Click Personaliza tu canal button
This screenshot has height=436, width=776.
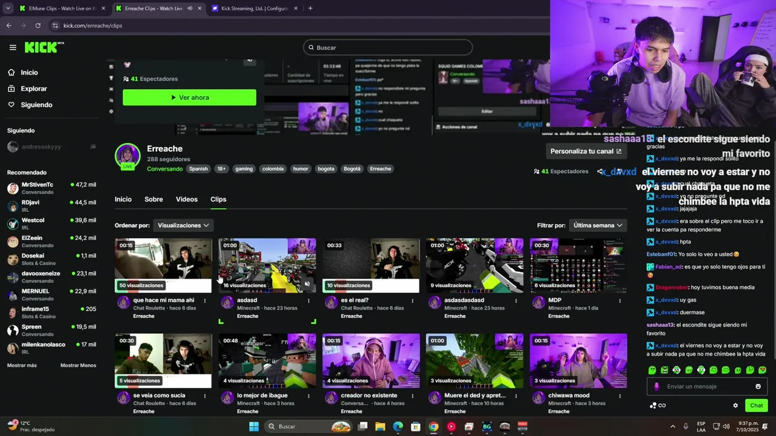pos(586,151)
